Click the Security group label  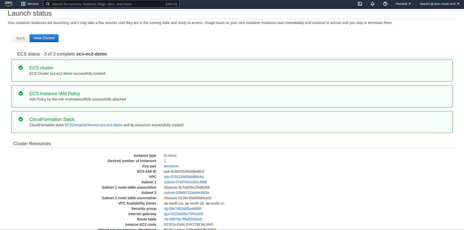pos(144,209)
